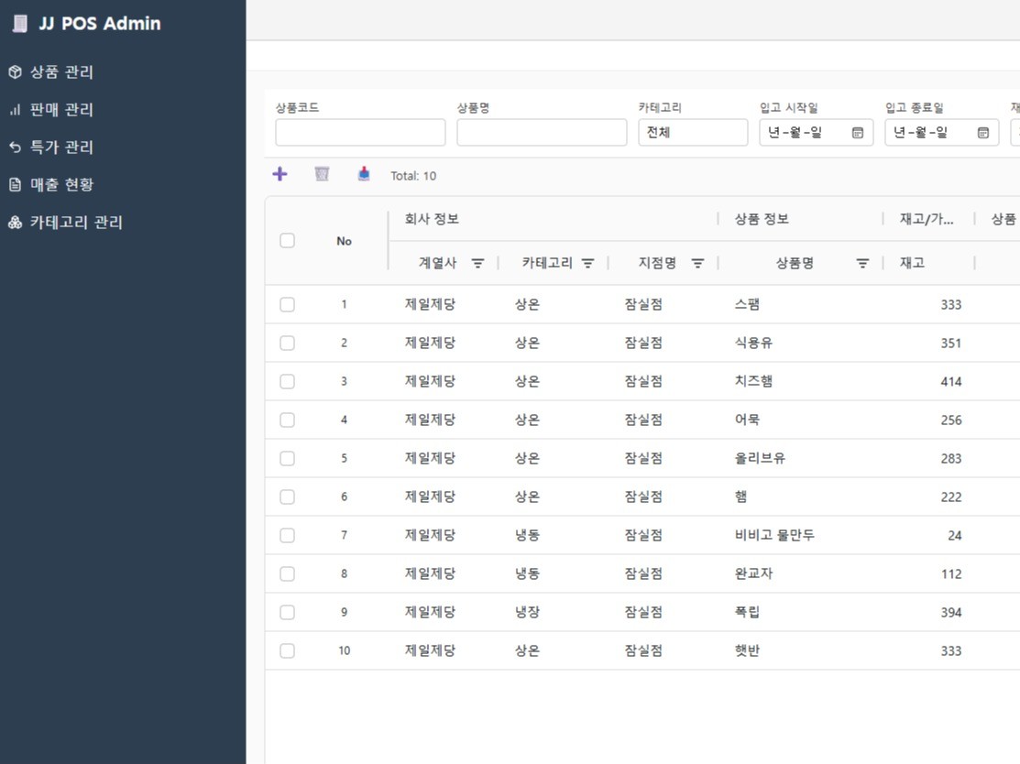Check the checkbox for row 1 스팸
1020x764 pixels.
click(x=287, y=304)
